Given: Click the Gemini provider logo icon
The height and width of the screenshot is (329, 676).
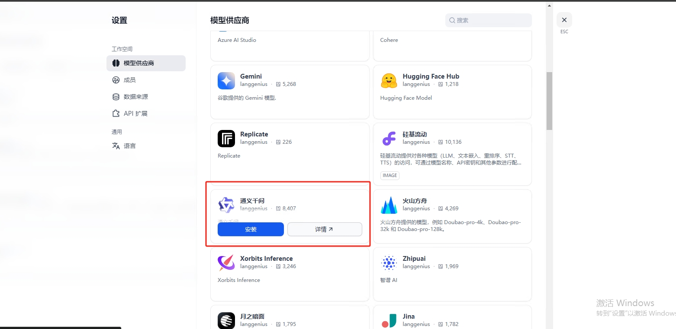Looking at the screenshot, I should pyautogui.click(x=226, y=81).
